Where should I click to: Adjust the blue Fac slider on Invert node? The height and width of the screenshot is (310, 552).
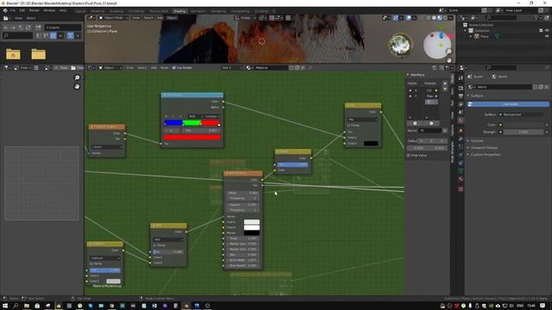click(292, 164)
